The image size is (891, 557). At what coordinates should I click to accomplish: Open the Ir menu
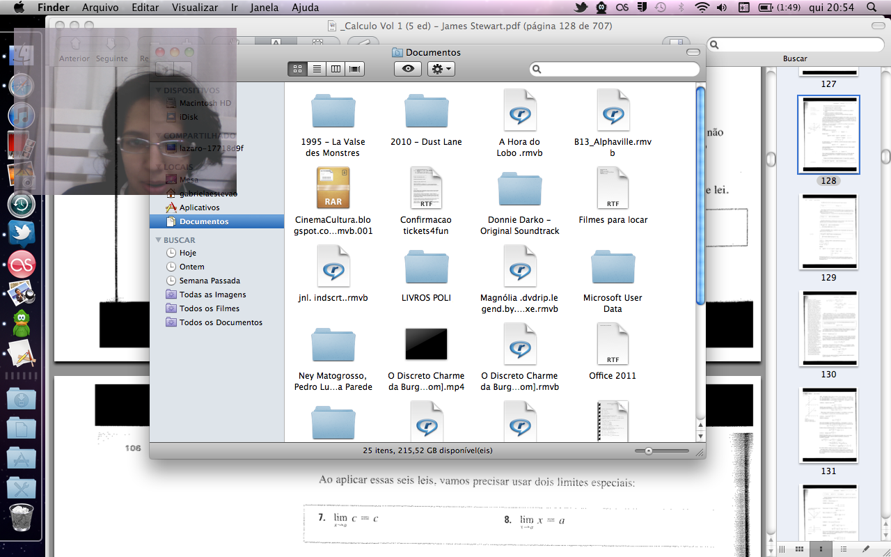pos(235,8)
